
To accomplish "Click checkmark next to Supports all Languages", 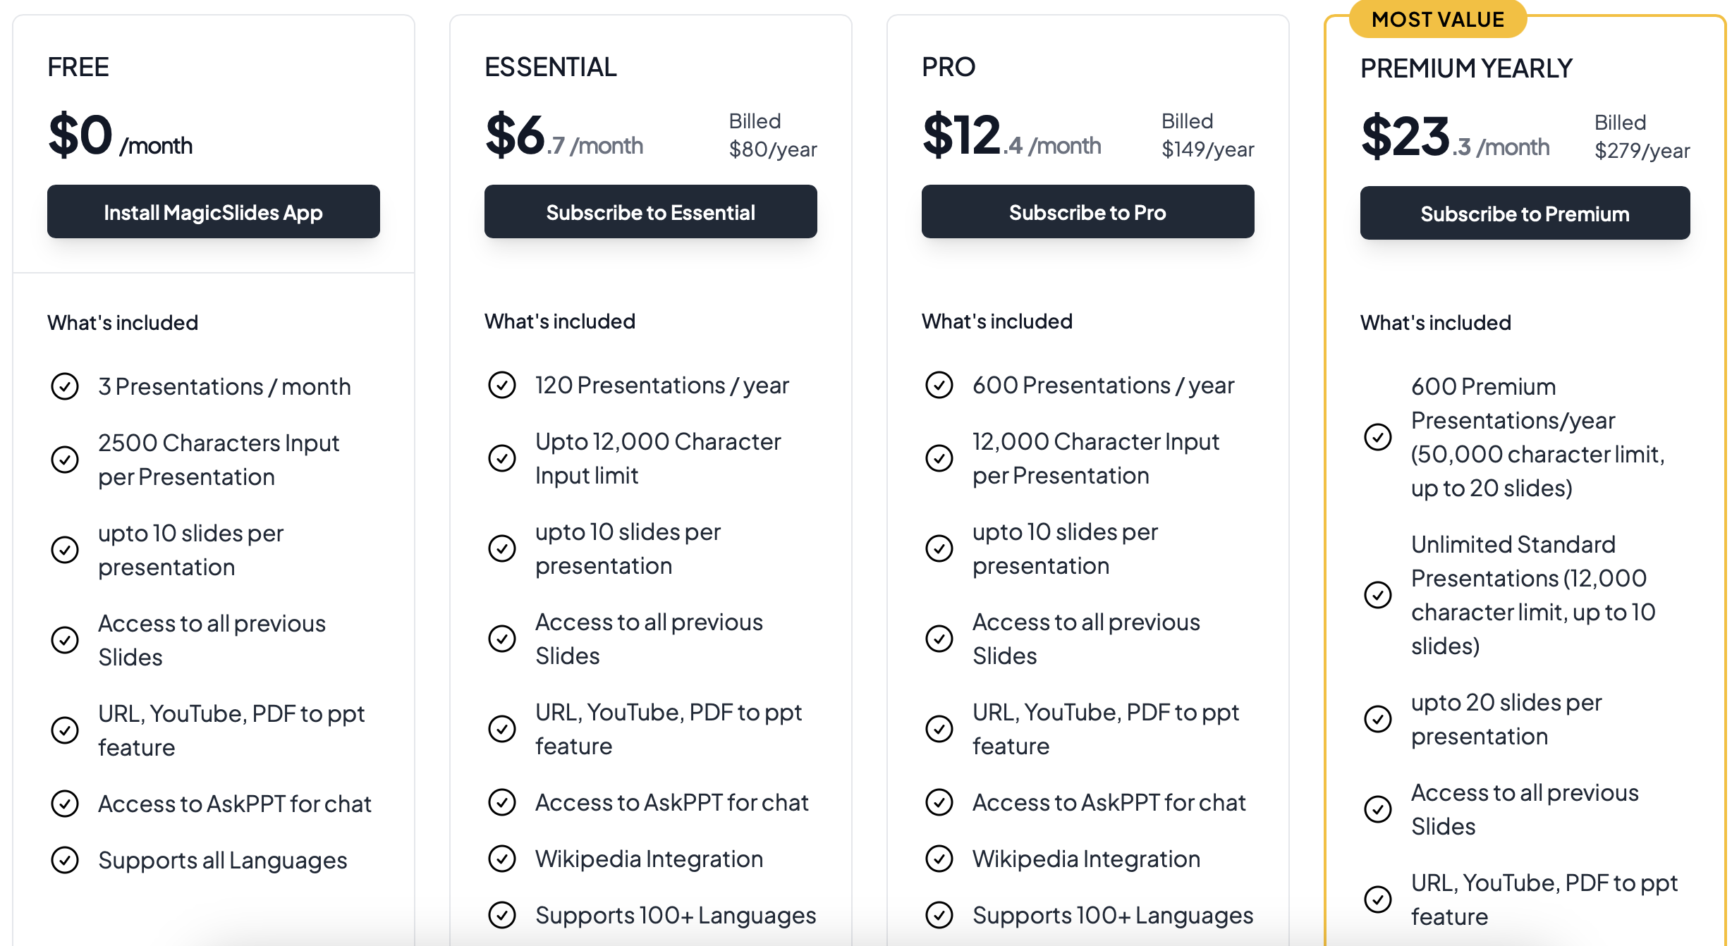I will coord(65,860).
